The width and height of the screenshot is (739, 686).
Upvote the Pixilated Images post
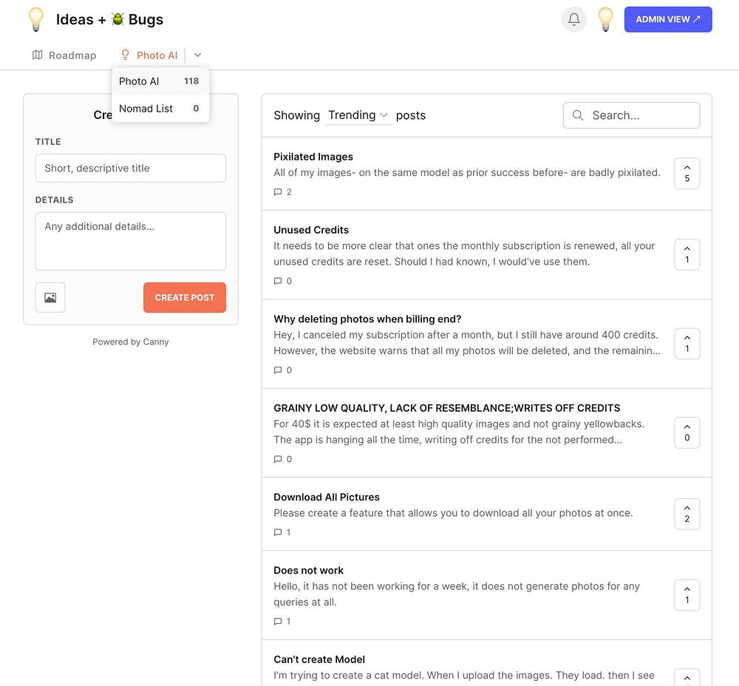coord(687,173)
